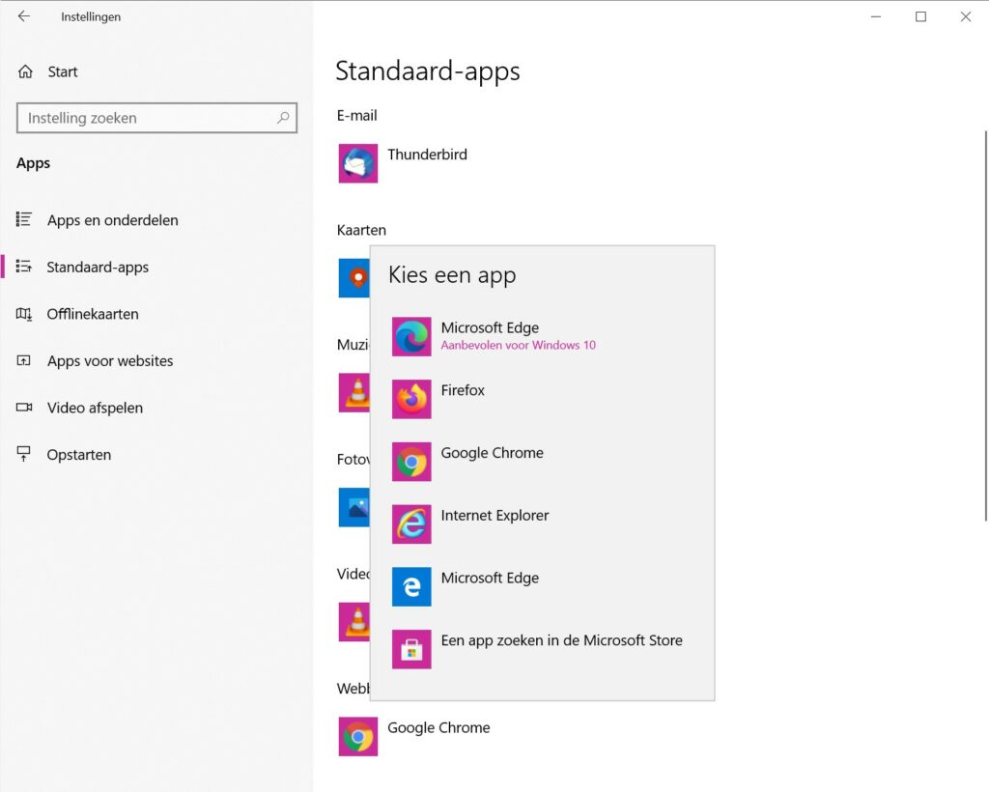Click the Thunderbird app name
The height and width of the screenshot is (792, 989).
click(x=427, y=155)
